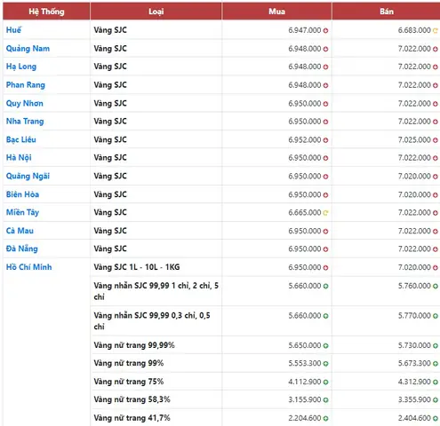This screenshot has width=440, height=426.
Task: Open the Bạc Liêu link
Action: click(21, 139)
